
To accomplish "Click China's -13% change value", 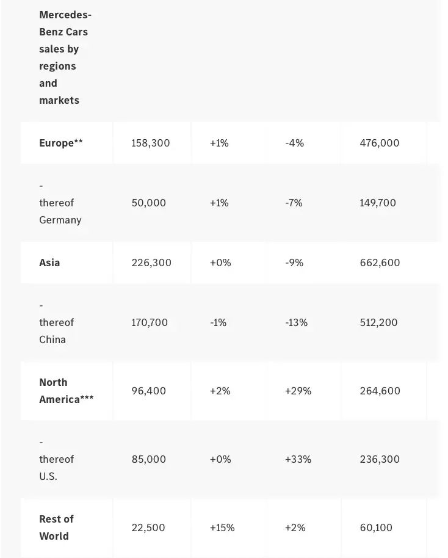I will point(296,322).
